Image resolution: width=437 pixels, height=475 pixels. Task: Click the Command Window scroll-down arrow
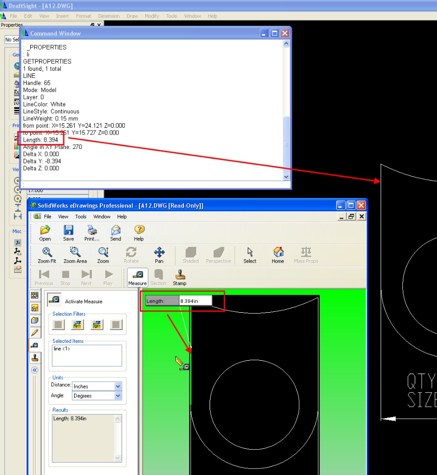click(x=286, y=177)
